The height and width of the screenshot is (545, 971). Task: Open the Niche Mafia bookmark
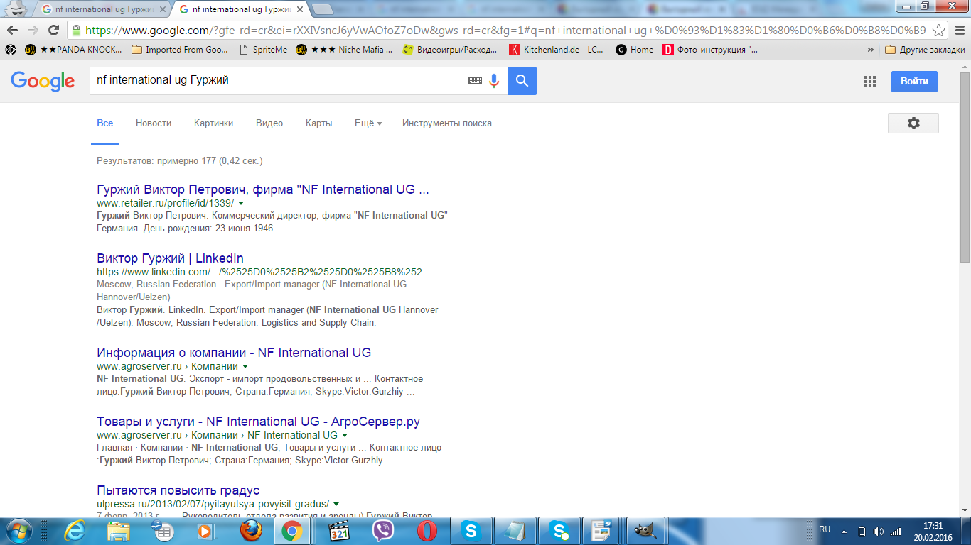tap(344, 50)
